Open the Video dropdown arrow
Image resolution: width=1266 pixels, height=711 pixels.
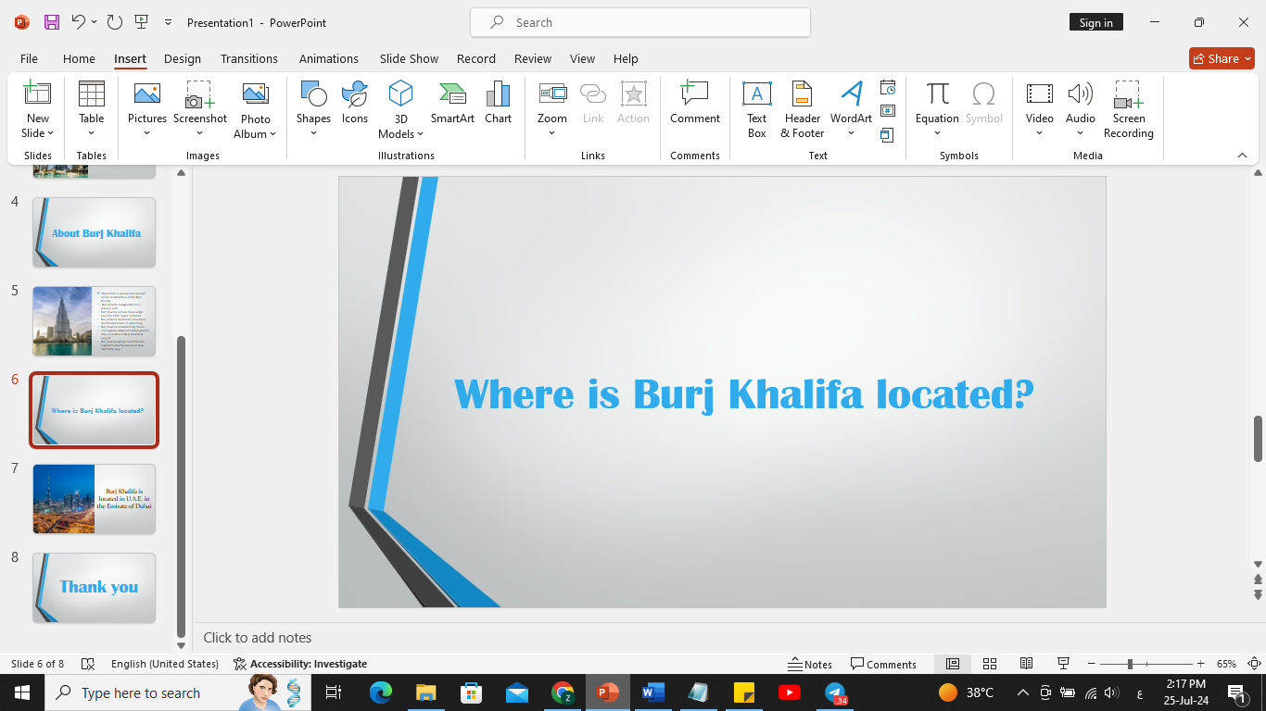point(1040,132)
